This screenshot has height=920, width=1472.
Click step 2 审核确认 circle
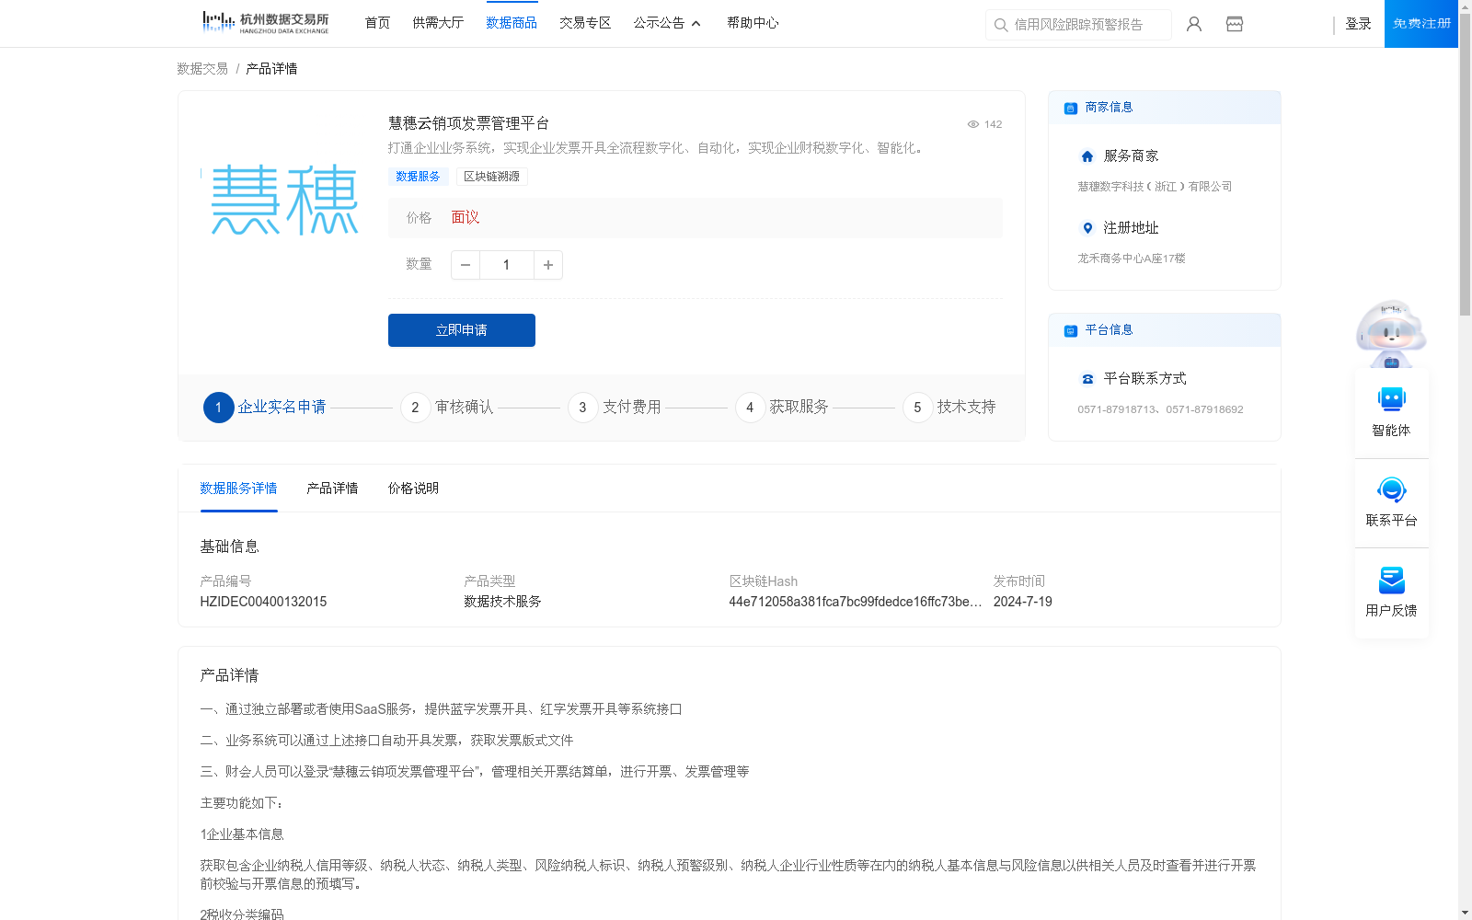click(x=415, y=408)
